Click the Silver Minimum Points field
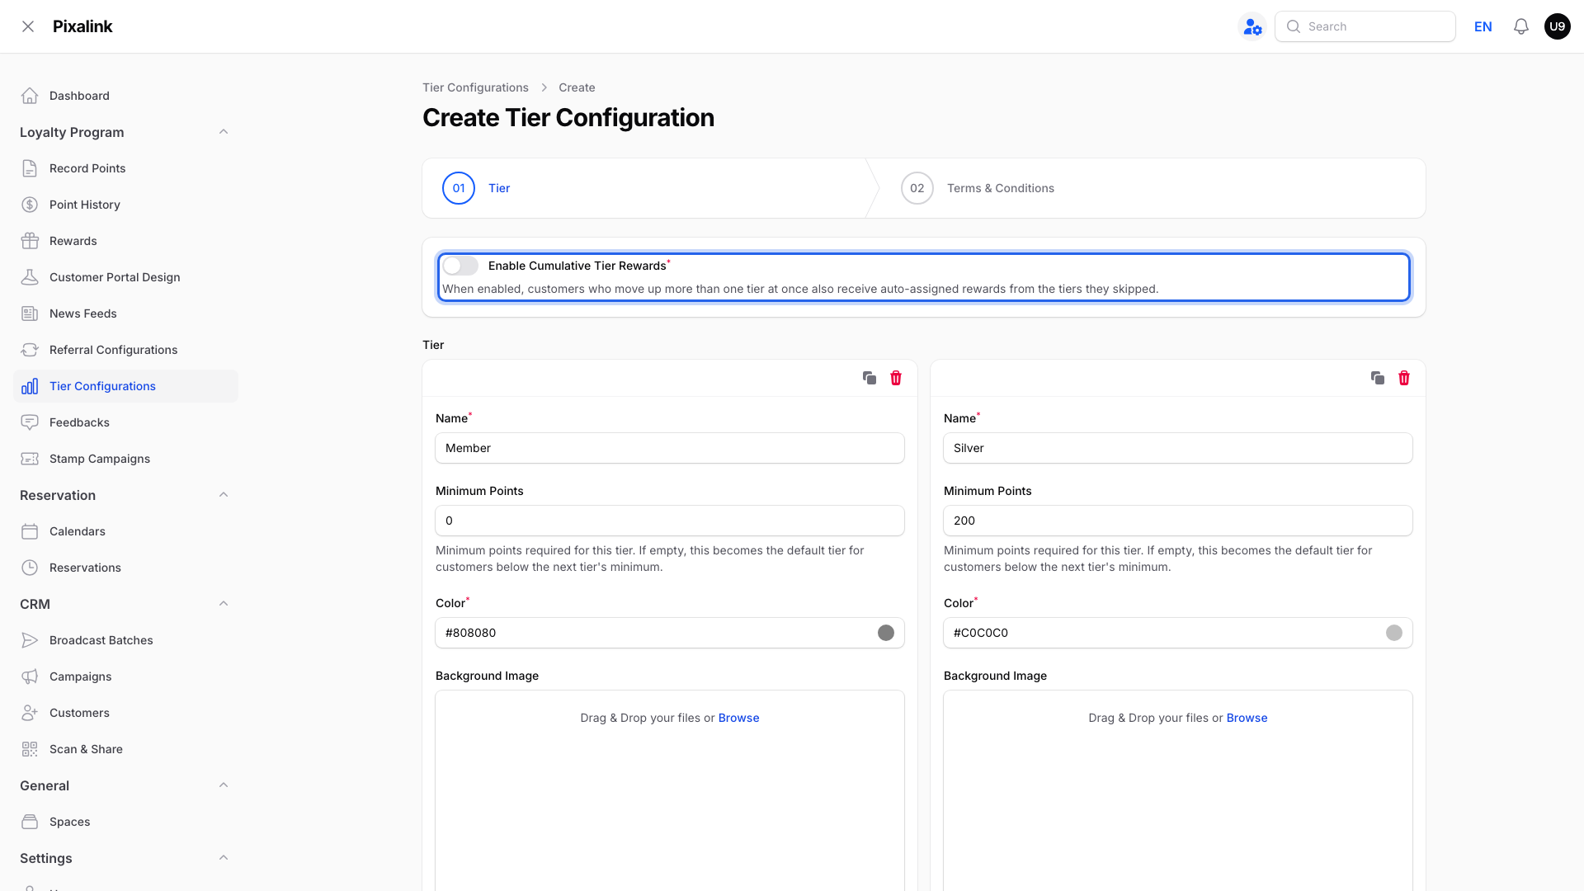 [1178, 521]
